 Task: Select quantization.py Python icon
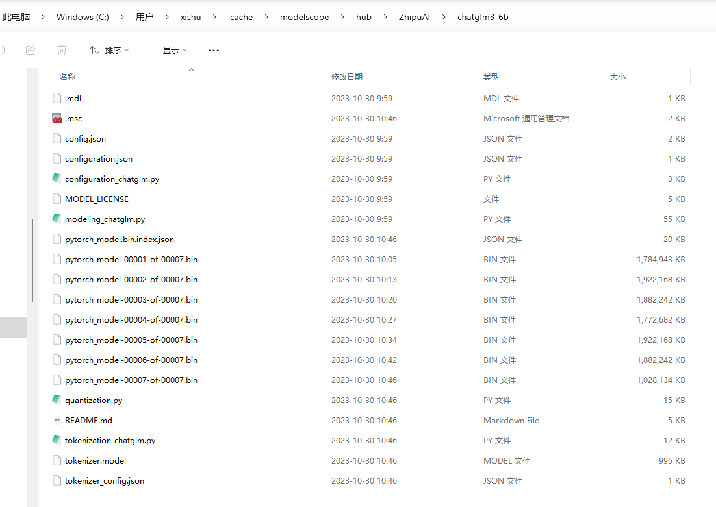click(57, 400)
